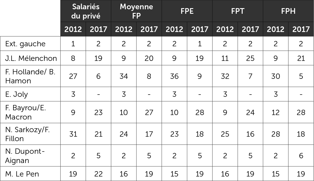Select Hollande's FPE 2012 value of 36

(x=174, y=76)
